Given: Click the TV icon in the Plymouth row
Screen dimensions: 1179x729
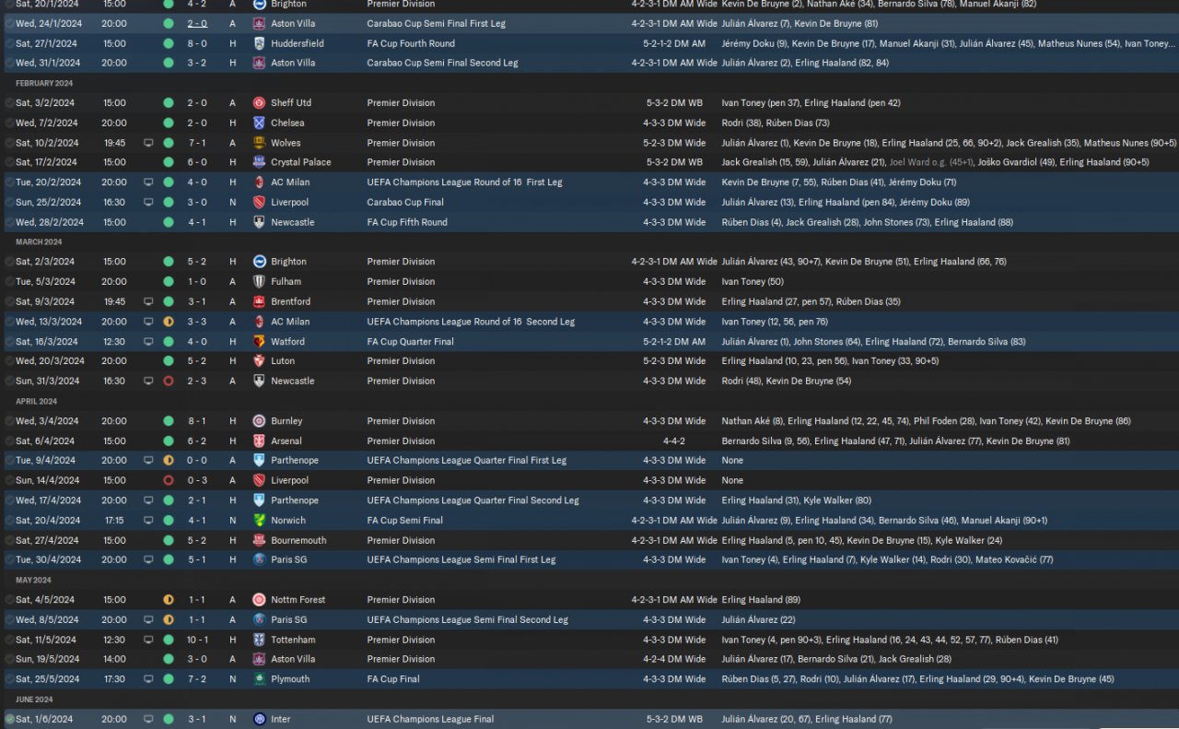Looking at the screenshot, I should [148, 679].
